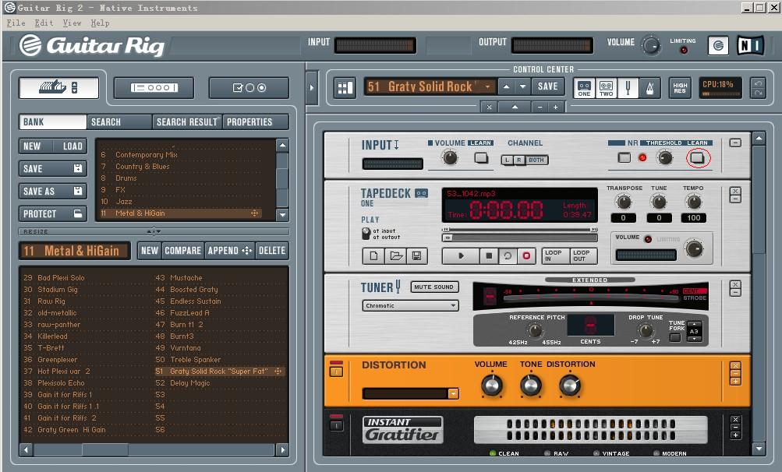Click the DELETE preset button
The height and width of the screenshot is (472, 782).
tap(272, 250)
